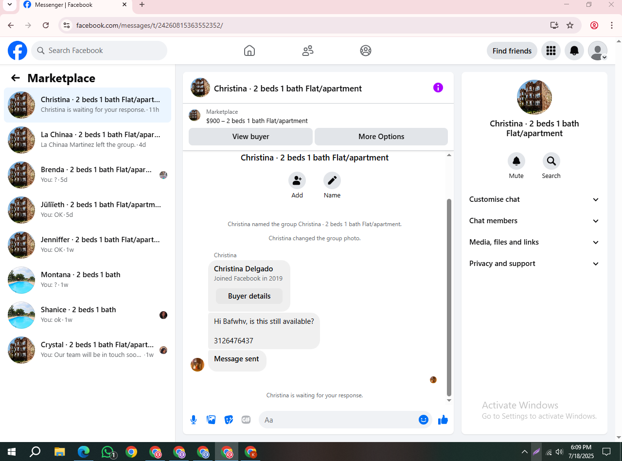This screenshot has height=461, width=622.
Task: Click sender avatar beside Message sent
Action: [x=197, y=365]
